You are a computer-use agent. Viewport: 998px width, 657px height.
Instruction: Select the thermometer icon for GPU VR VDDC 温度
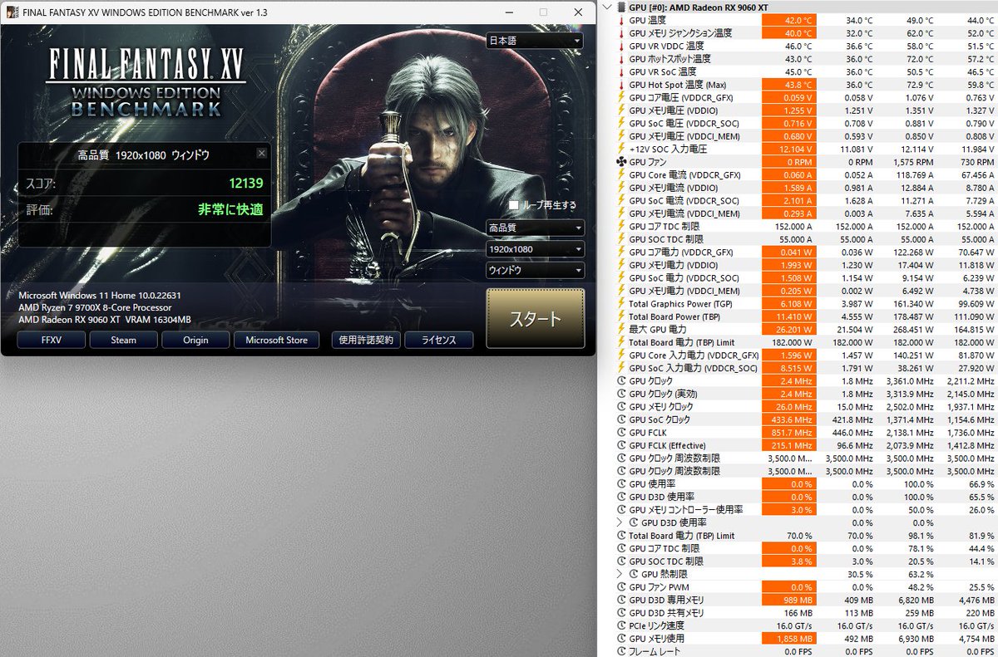coord(620,46)
